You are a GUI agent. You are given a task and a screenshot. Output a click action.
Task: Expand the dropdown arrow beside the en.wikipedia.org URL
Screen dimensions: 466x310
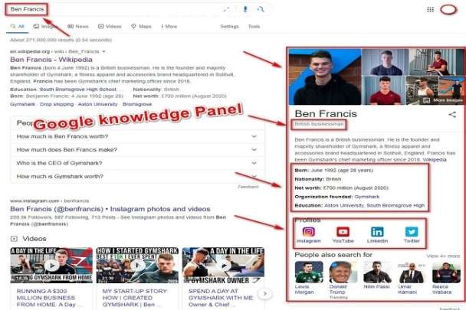103,52
